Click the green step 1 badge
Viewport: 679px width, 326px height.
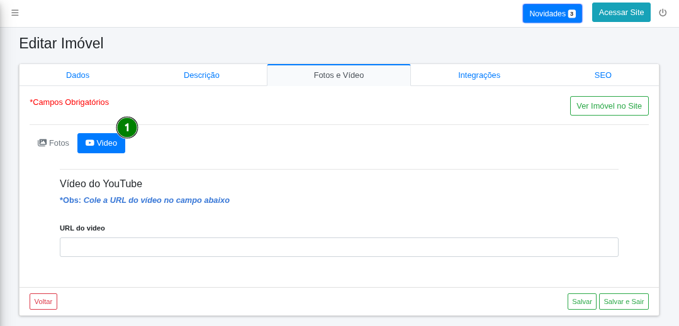[127, 128]
